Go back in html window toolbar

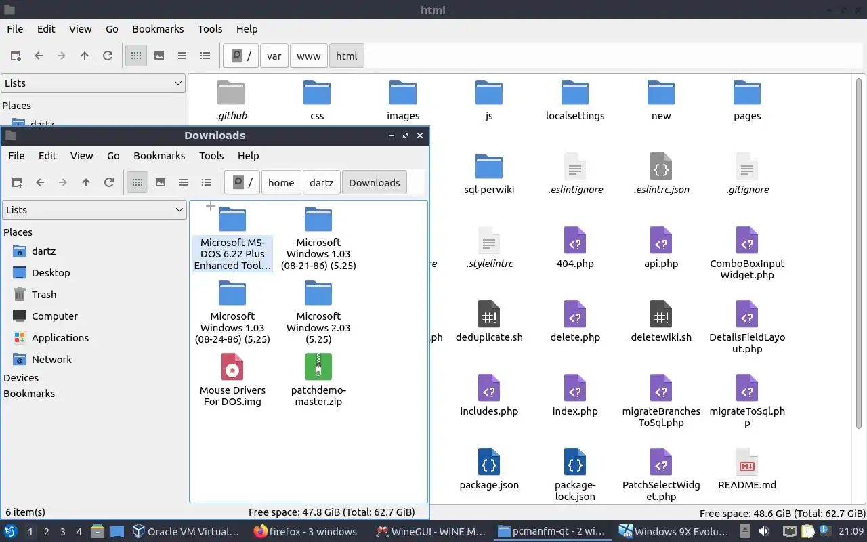click(39, 56)
